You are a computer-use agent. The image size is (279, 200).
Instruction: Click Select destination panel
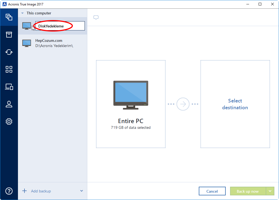tap(235, 104)
